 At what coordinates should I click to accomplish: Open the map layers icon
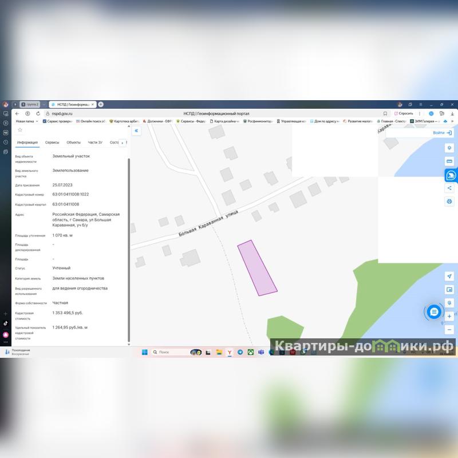point(449,148)
